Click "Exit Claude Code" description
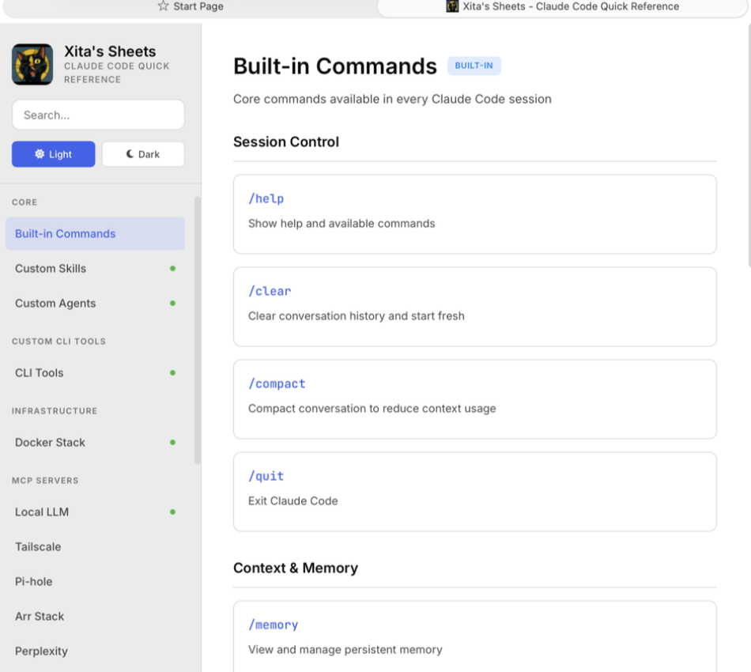 coord(292,501)
